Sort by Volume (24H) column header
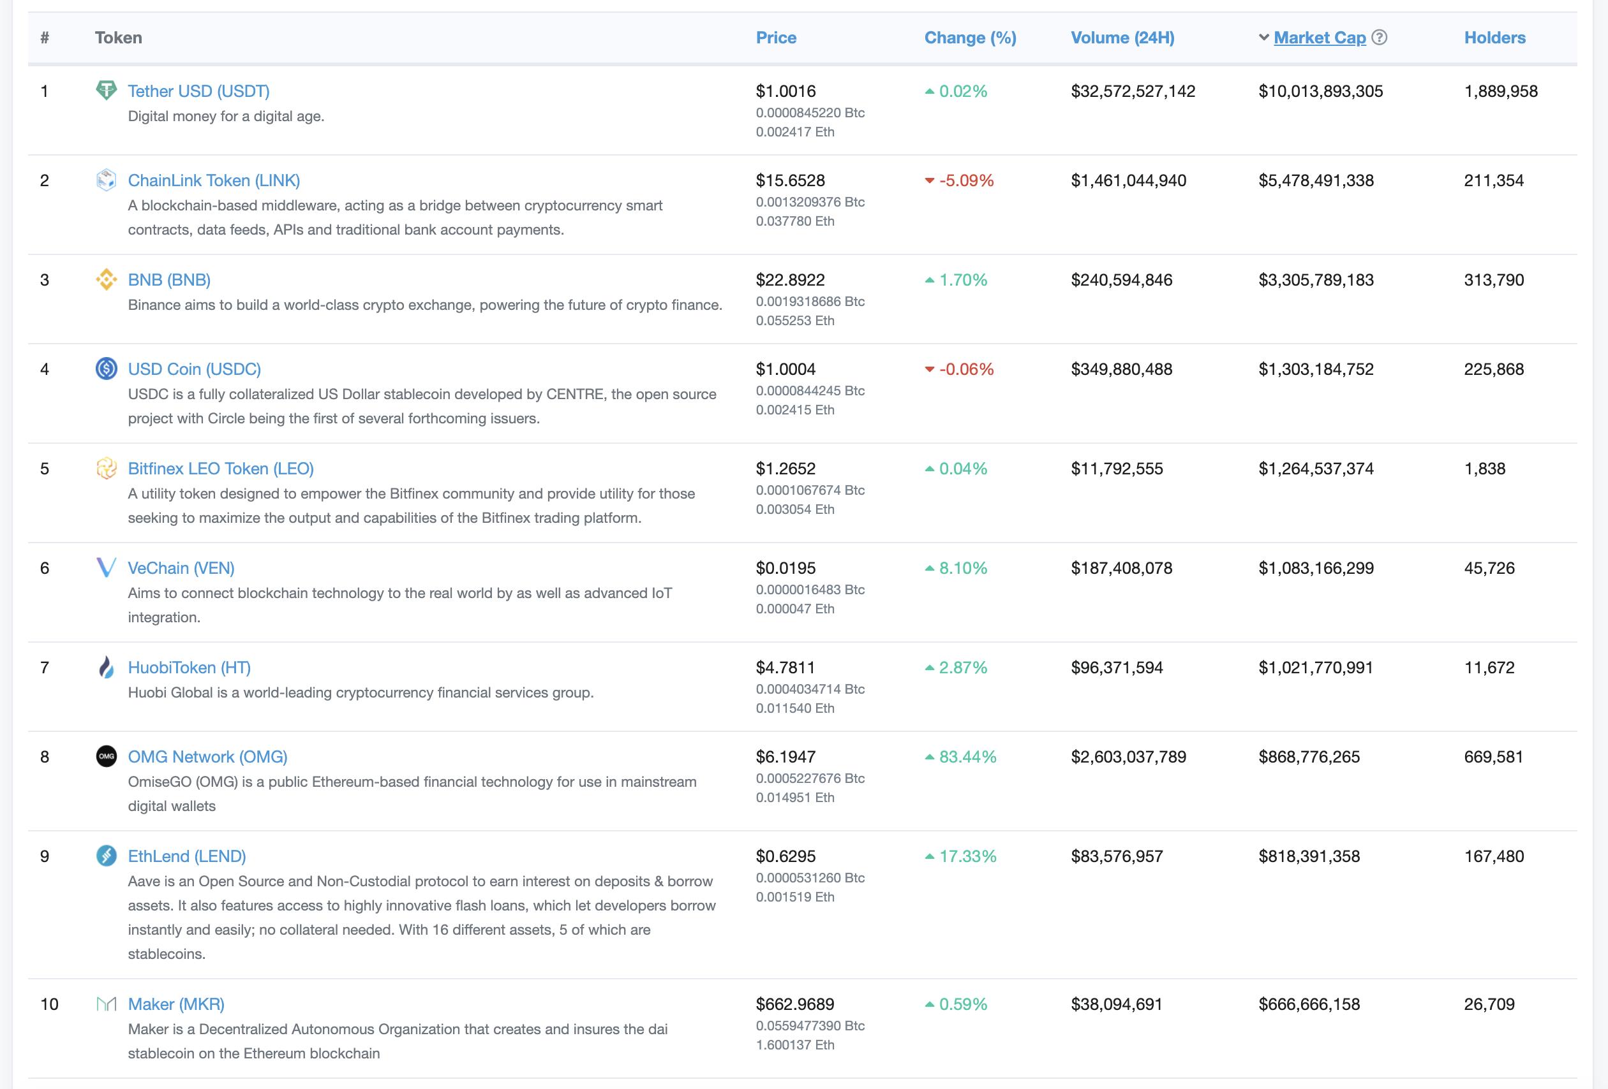Image resolution: width=1608 pixels, height=1089 pixels. tap(1122, 38)
